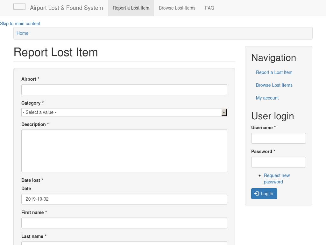Focus the Airport text field
The height and width of the screenshot is (245, 326).
tap(124, 90)
